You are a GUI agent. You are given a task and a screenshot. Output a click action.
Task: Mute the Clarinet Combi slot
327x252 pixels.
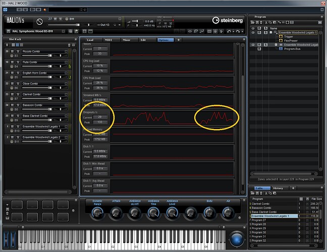coord(13,94)
